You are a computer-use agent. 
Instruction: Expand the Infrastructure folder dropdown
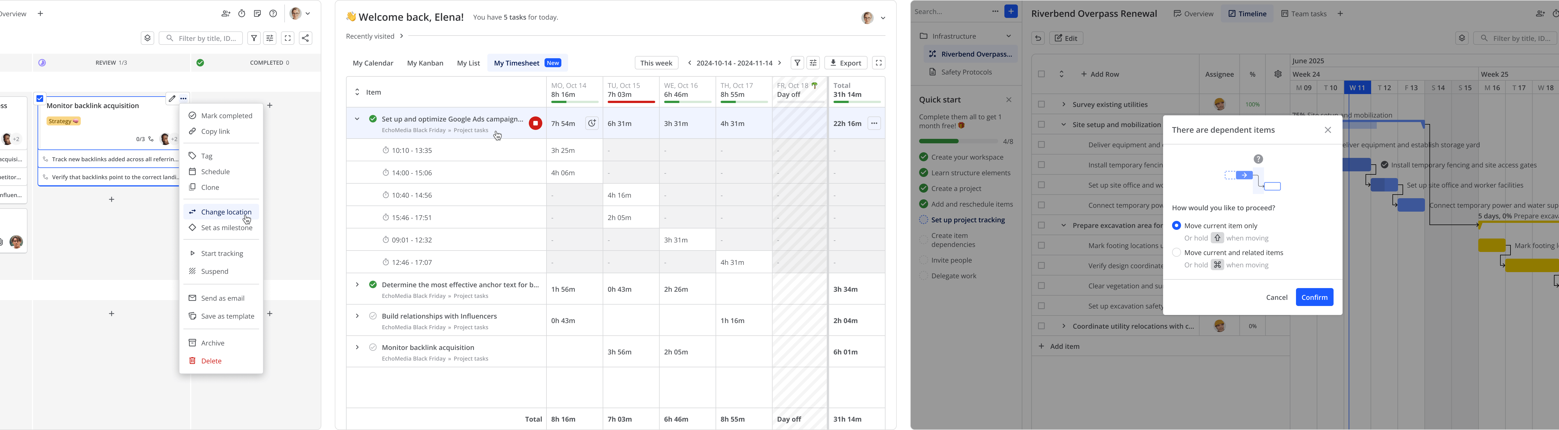pyautogui.click(x=1008, y=36)
